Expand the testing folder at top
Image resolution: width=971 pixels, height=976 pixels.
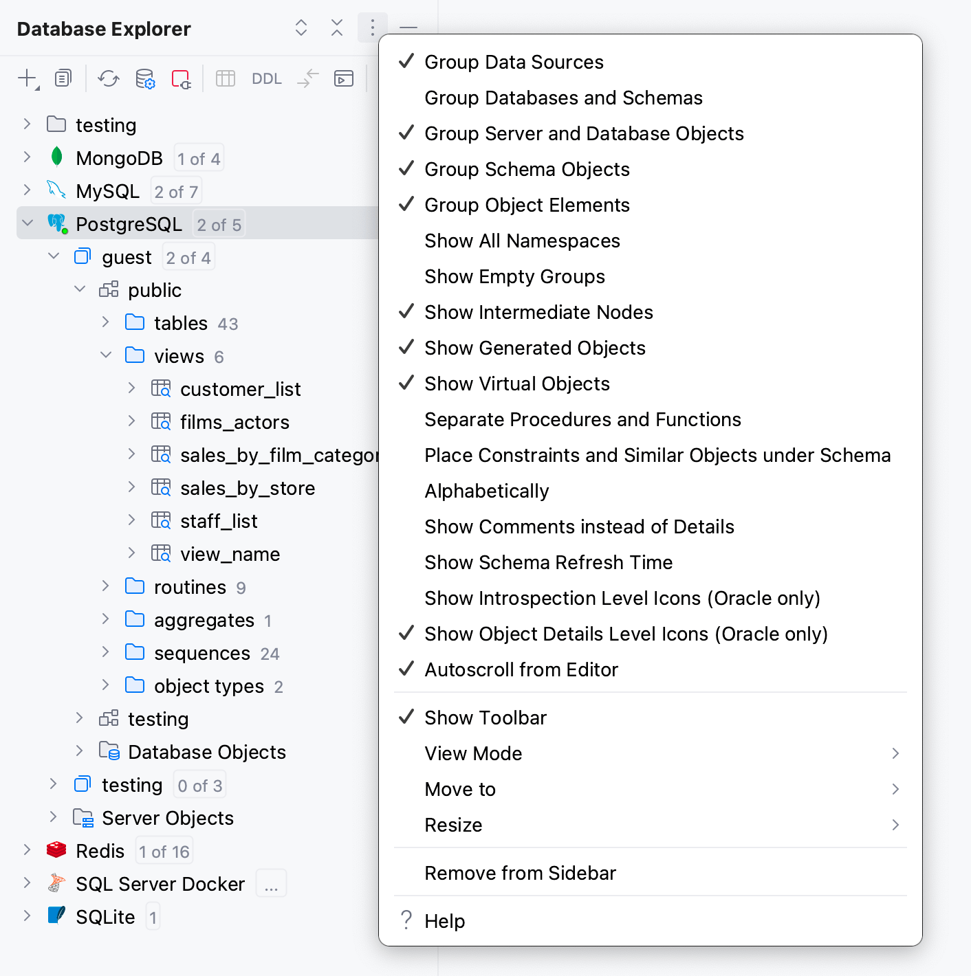27,124
